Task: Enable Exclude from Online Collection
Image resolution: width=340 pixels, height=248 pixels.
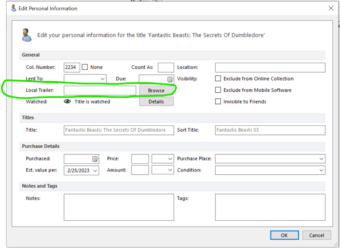Action: (x=218, y=78)
